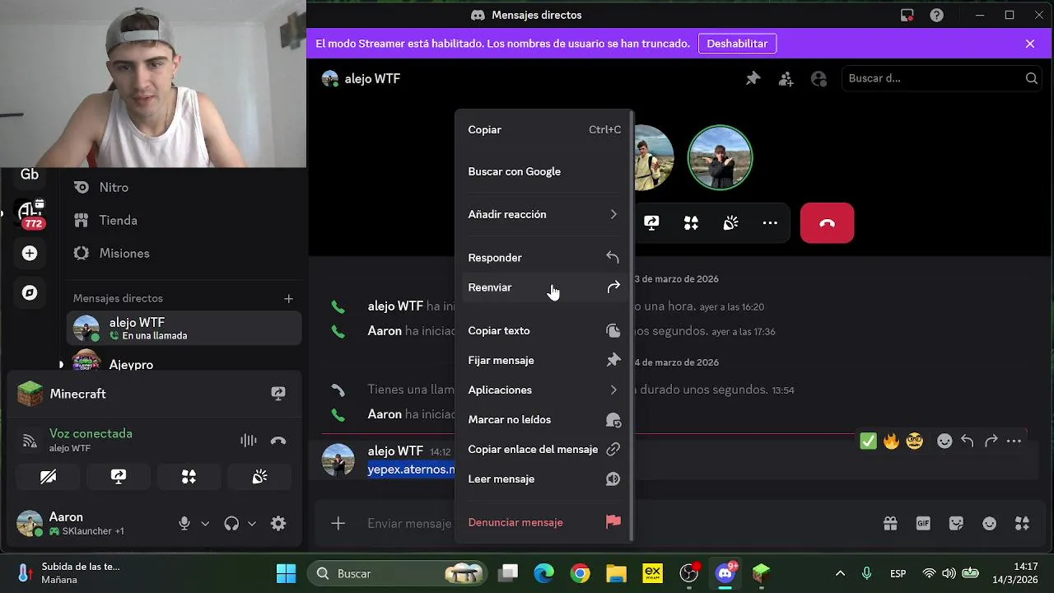Choose Responder in context menu
1054x593 pixels.
(x=544, y=258)
